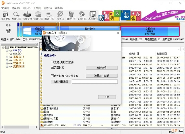Click the 开始 start button

(x=107, y=97)
